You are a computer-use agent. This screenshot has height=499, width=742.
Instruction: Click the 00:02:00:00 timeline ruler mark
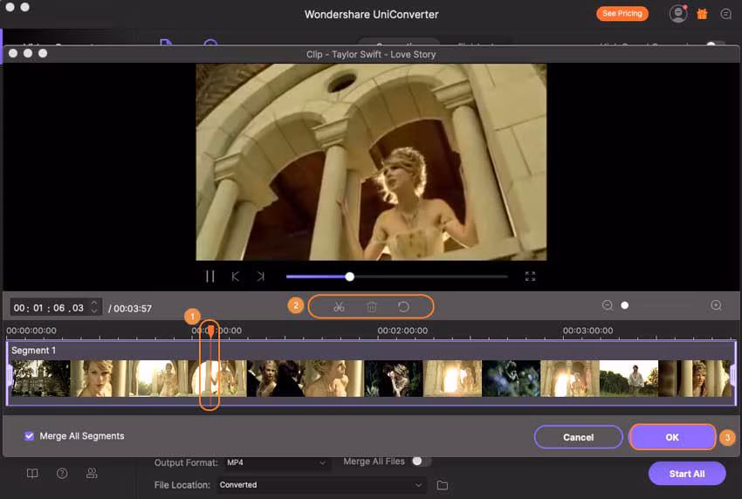click(x=402, y=331)
